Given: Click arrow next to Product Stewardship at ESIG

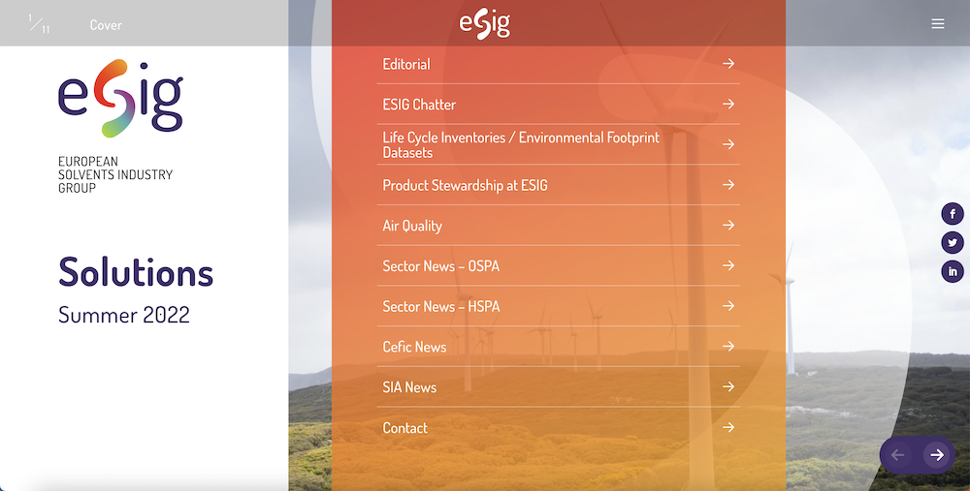Looking at the screenshot, I should pyautogui.click(x=728, y=185).
